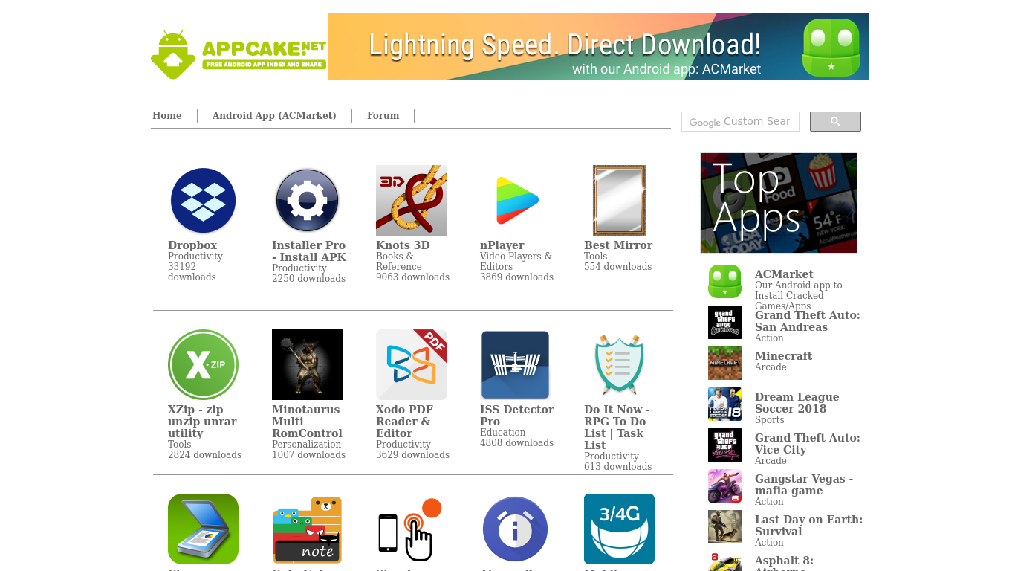Open the Do It Now shield icon
Viewport: 1015px width, 571px height.
pyautogui.click(x=619, y=364)
